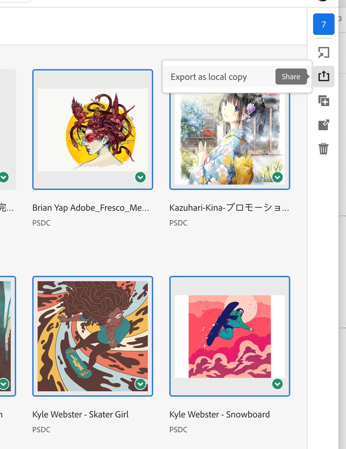The height and width of the screenshot is (449, 346).
Task: Select the Kazuhari-Kina kimono girl thumbnail
Action: coord(230,139)
